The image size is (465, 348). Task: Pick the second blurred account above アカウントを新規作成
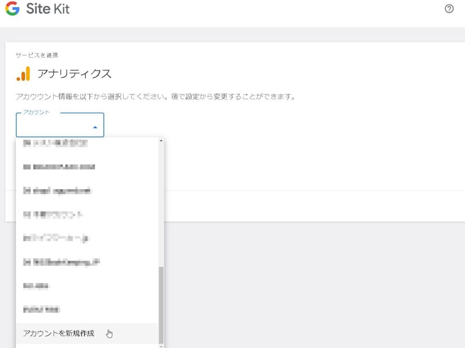click(x=36, y=286)
